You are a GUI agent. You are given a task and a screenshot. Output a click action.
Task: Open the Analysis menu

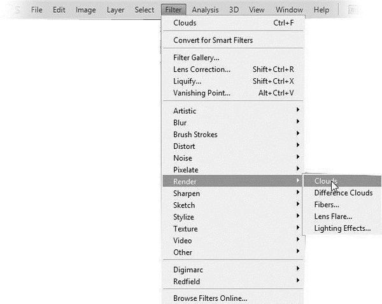point(205,10)
